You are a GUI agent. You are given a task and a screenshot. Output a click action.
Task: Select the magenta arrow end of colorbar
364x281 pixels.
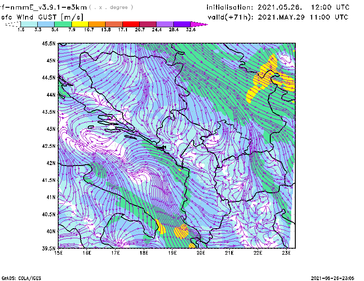click(x=199, y=24)
